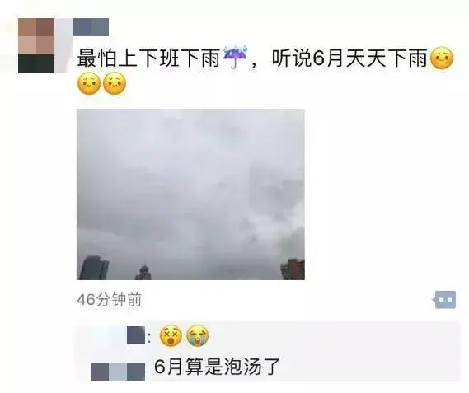
Task: Tap the first emoji on the second post line
Action: point(89,83)
